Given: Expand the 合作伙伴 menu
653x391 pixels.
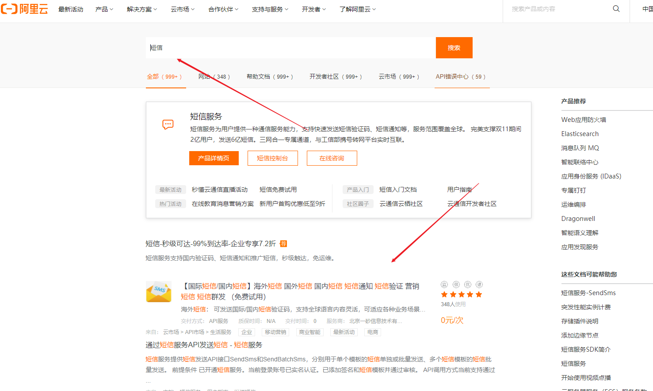Looking at the screenshot, I should pyautogui.click(x=223, y=9).
